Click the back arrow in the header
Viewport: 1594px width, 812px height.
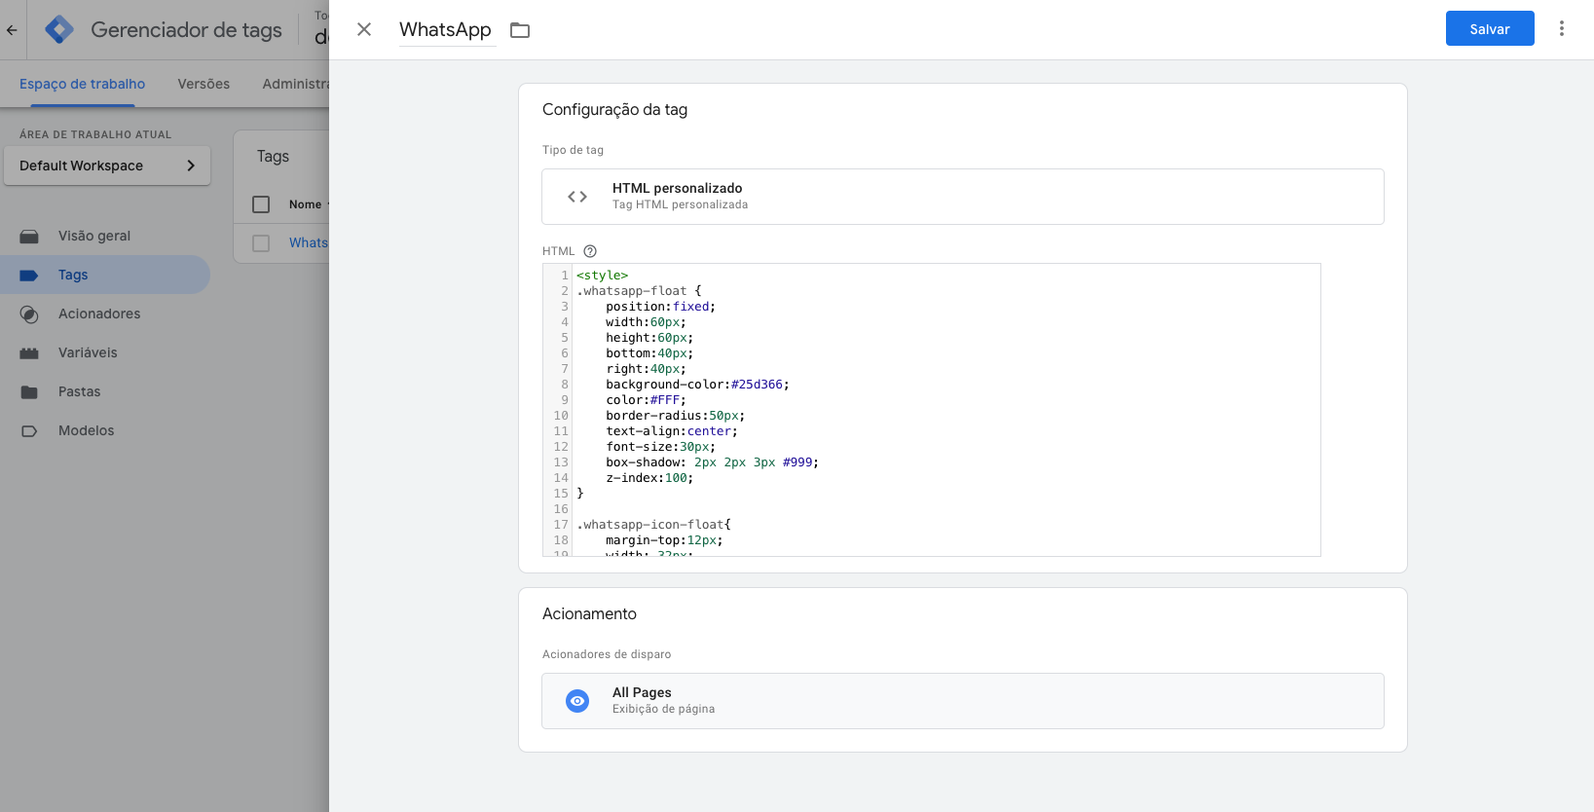(x=12, y=30)
